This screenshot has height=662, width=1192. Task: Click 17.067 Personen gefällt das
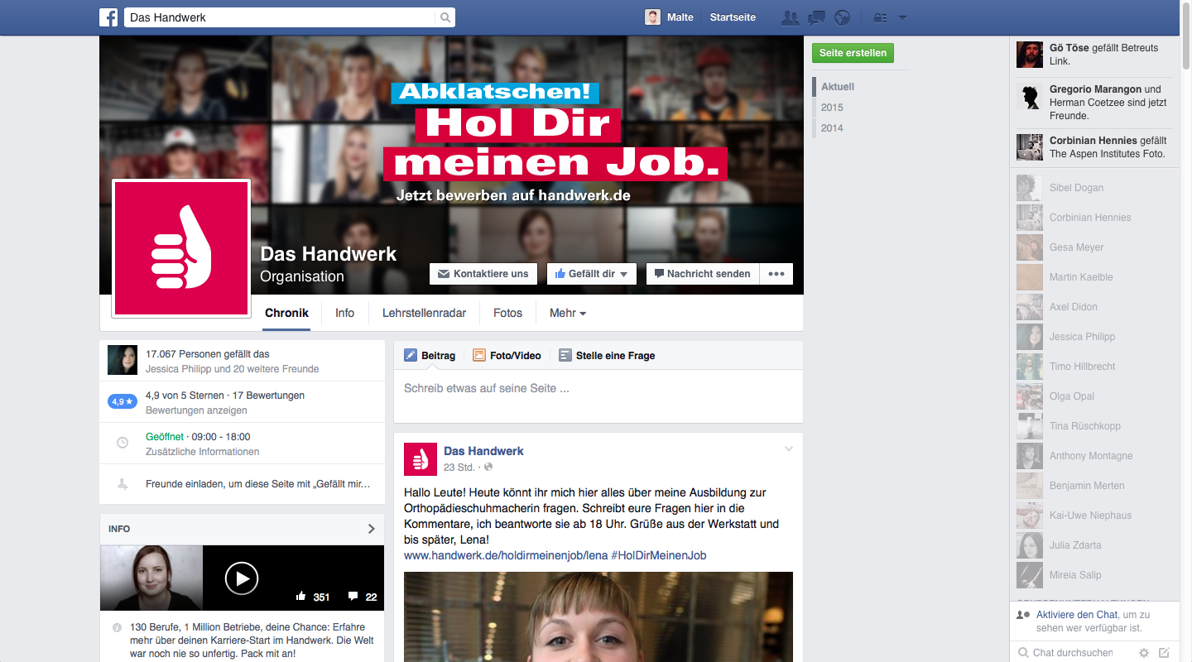208,353
